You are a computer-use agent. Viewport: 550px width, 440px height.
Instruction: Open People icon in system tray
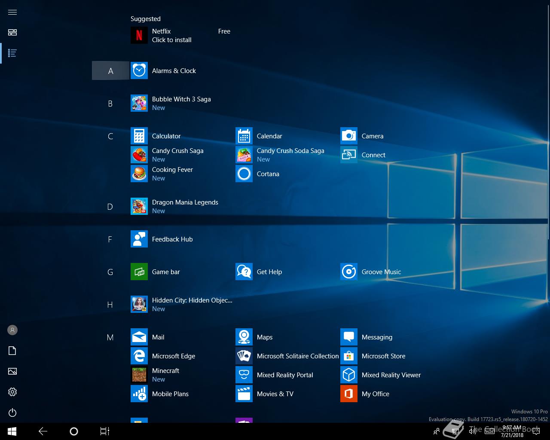437,431
